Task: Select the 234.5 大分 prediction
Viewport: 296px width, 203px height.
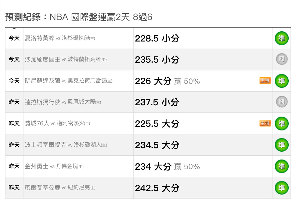Action: [x=157, y=145]
